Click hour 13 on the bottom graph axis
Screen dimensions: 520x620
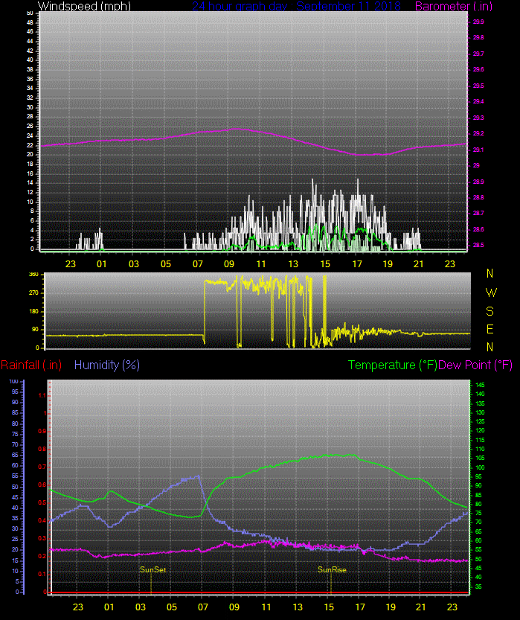click(298, 607)
